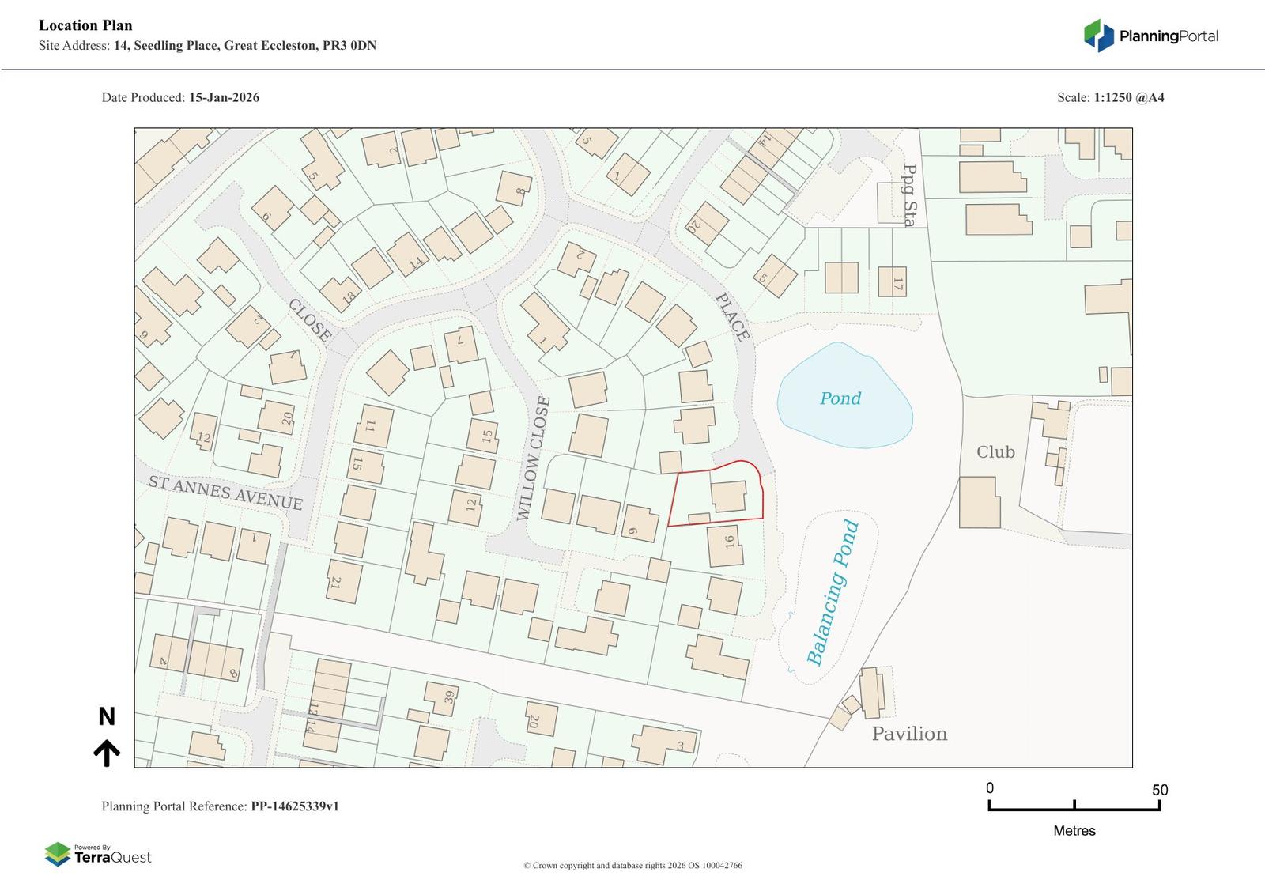The height and width of the screenshot is (895, 1265).
Task: Click the blue Pond shape
Action: coord(844,397)
